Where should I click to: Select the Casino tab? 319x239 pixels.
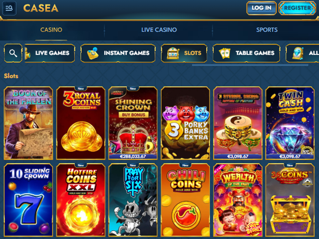pos(51,30)
